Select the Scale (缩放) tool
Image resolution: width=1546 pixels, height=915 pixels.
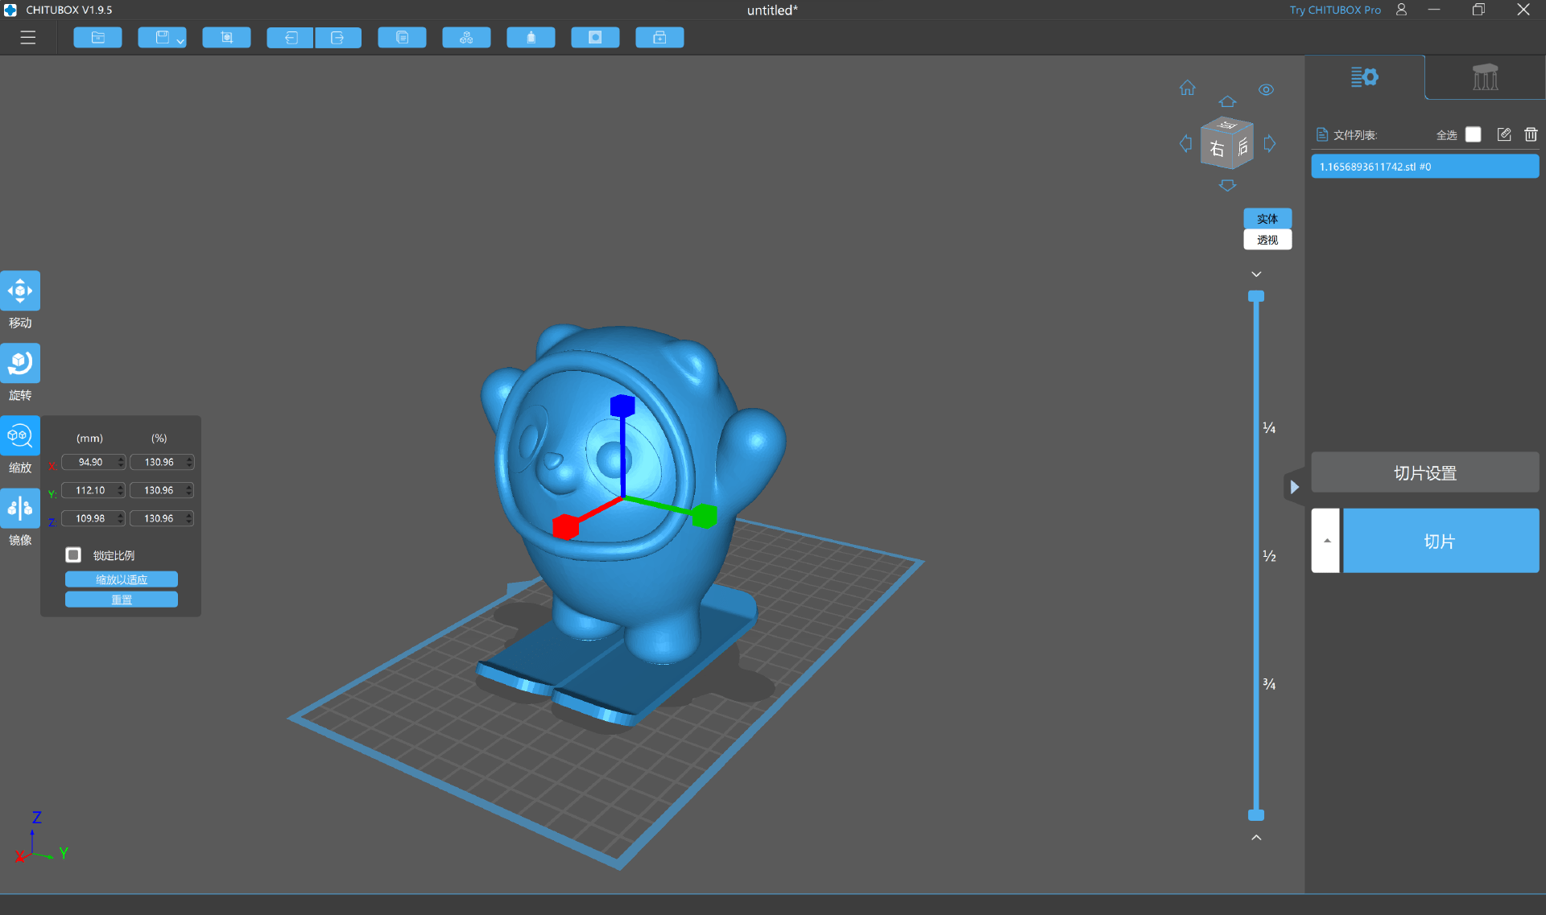(20, 435)
